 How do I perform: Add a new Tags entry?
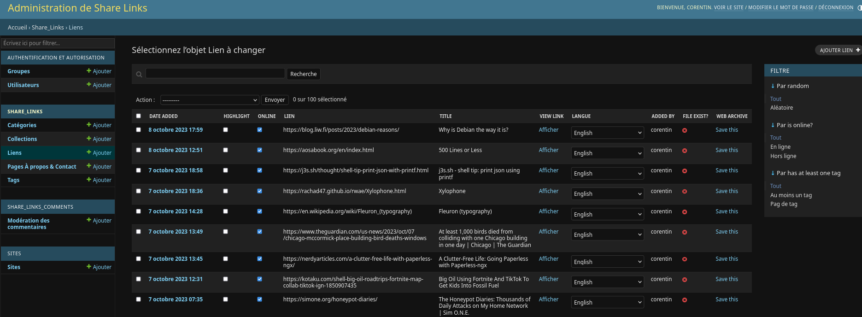click(99, 180)
